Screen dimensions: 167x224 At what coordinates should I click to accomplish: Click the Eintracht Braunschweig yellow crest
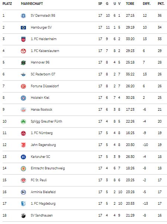pos(23,168)
